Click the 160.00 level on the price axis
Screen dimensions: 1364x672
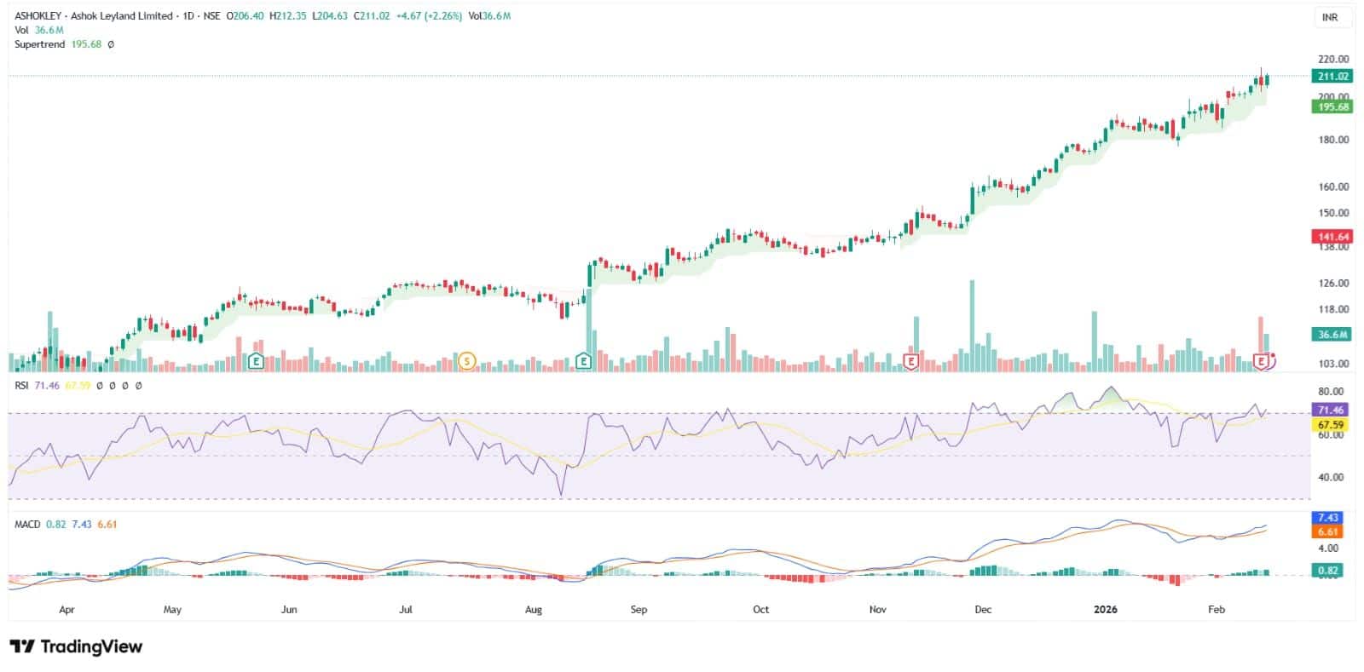coord(1333,187)
